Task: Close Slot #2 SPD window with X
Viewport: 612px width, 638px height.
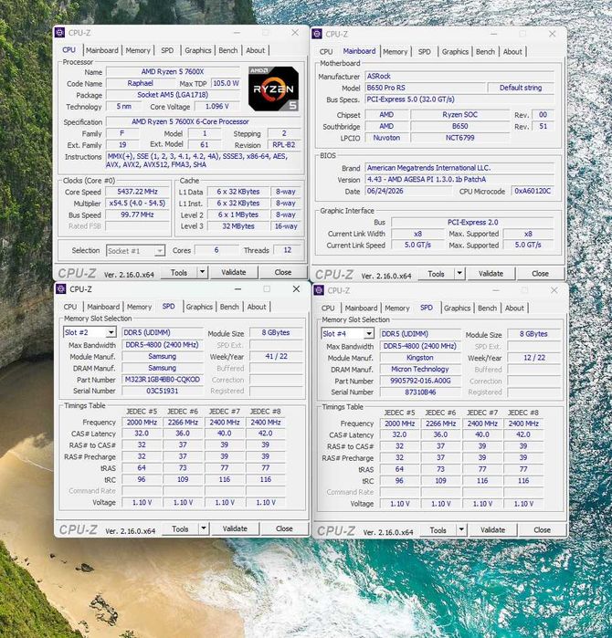Action: (296, 289)
